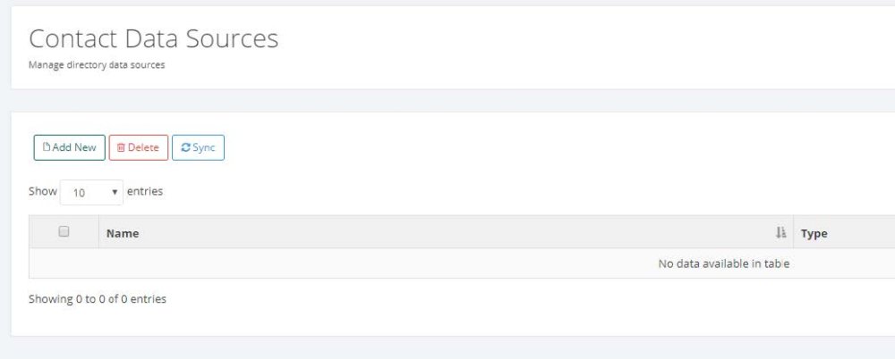
Task: Click the Contact Data Sources heading
Action: point(153,38)
